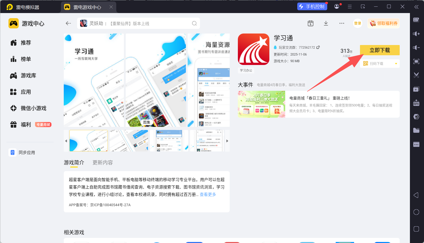This screenshot has width=424, height=243.
Task: Tap the Android recent apps square button
Action: coord(416,229)
